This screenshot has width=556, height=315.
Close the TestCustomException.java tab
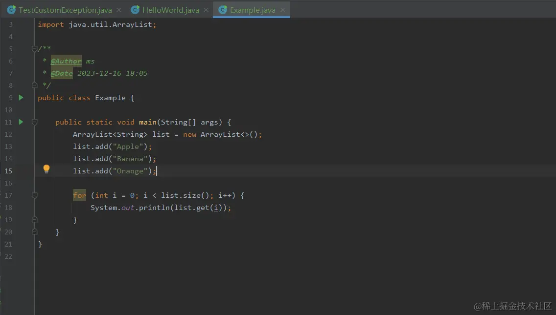[x=119, y=10]
